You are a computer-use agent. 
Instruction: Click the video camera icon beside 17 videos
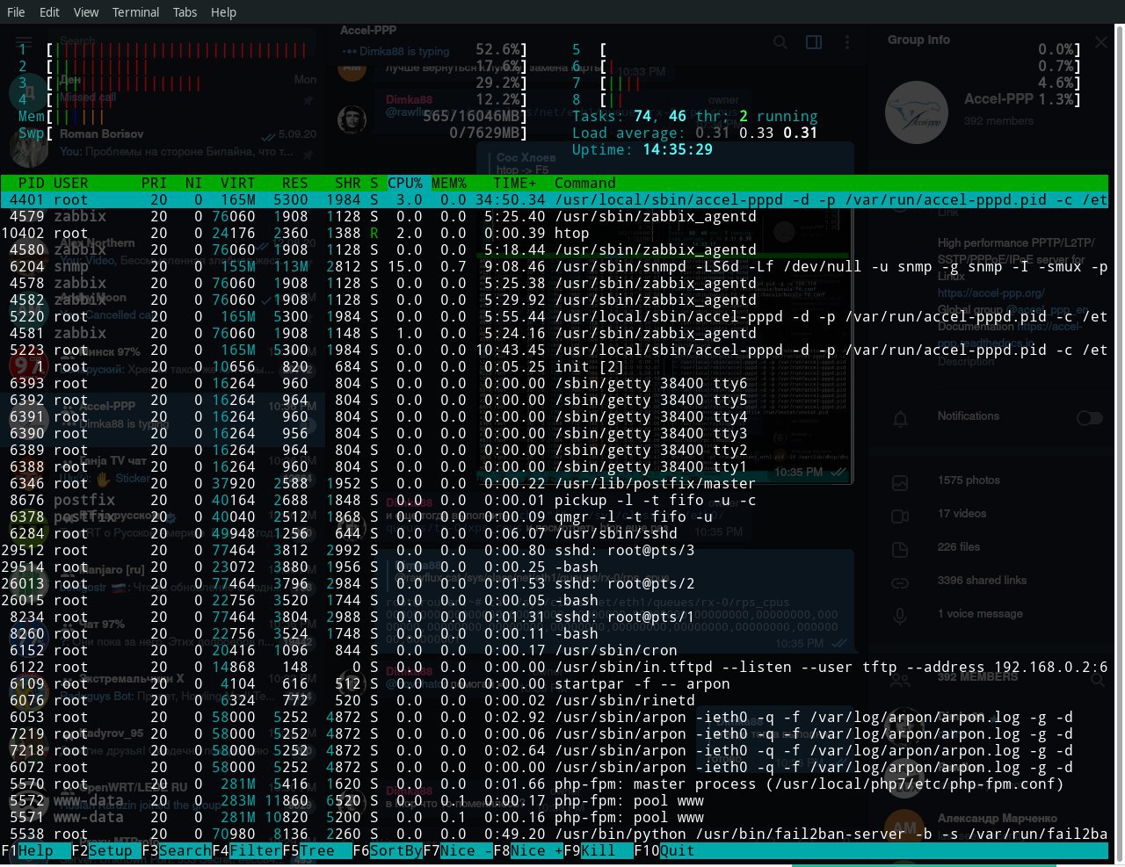pos(900,516)
